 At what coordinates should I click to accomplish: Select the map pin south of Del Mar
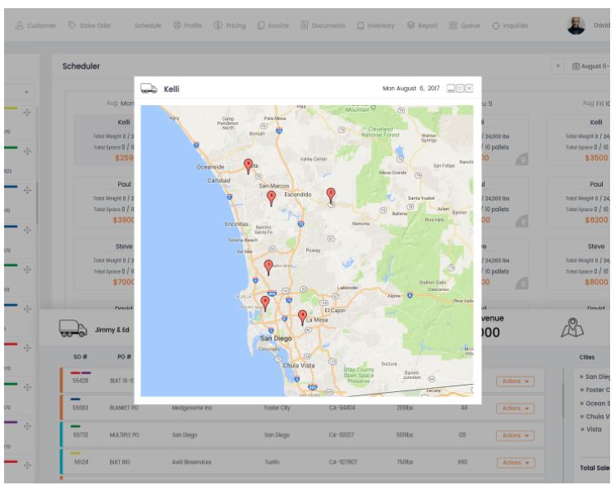coord(268,267)
